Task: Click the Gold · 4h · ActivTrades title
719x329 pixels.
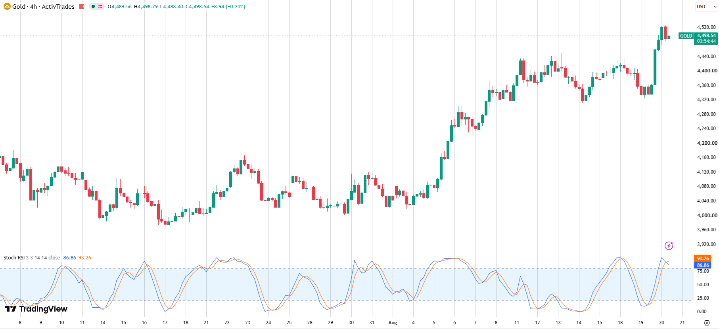Action: 43,6
